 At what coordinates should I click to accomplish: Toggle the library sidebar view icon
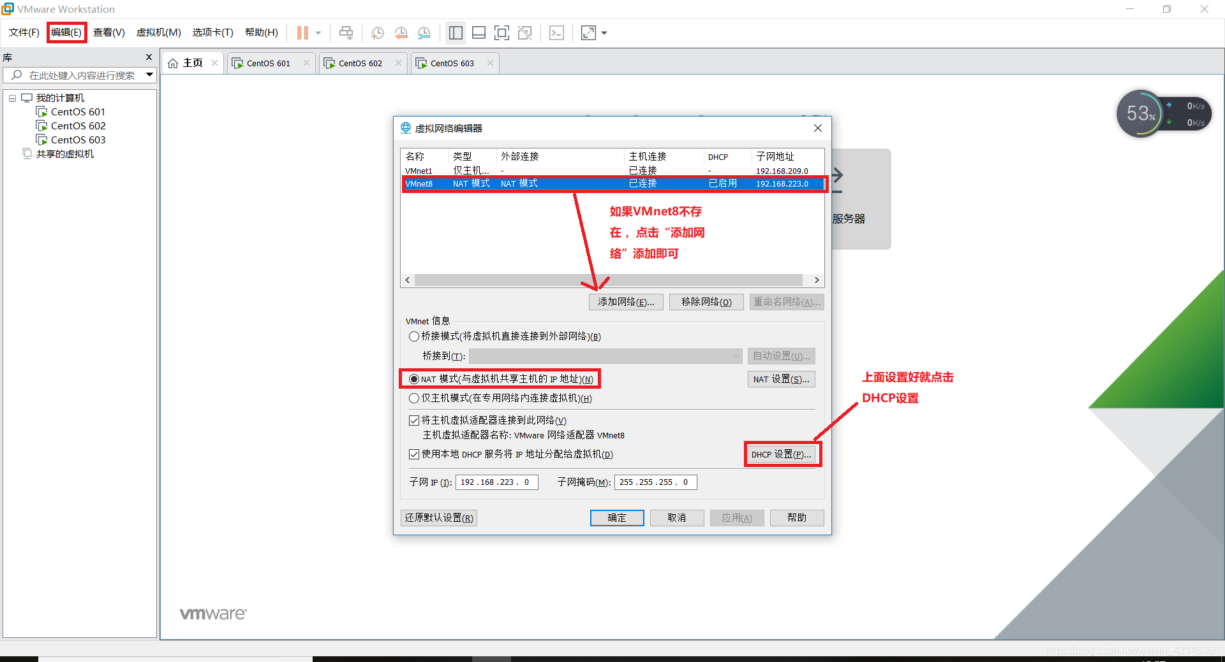click(456, 32)
